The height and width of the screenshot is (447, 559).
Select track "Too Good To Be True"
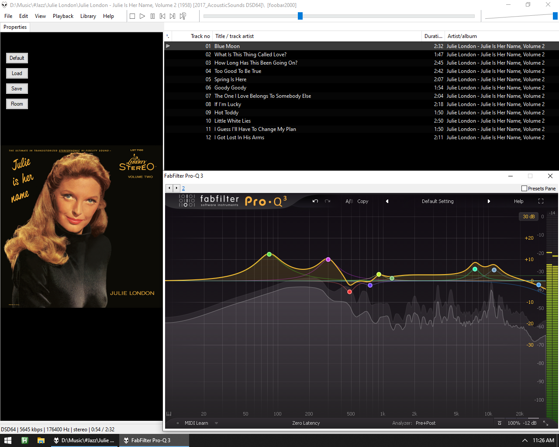[x=361, y=71]
